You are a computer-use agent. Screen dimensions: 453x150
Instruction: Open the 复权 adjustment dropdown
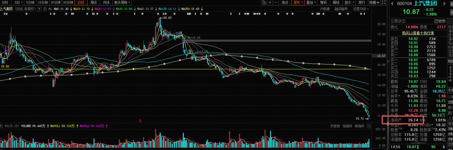tap(298, 2)
